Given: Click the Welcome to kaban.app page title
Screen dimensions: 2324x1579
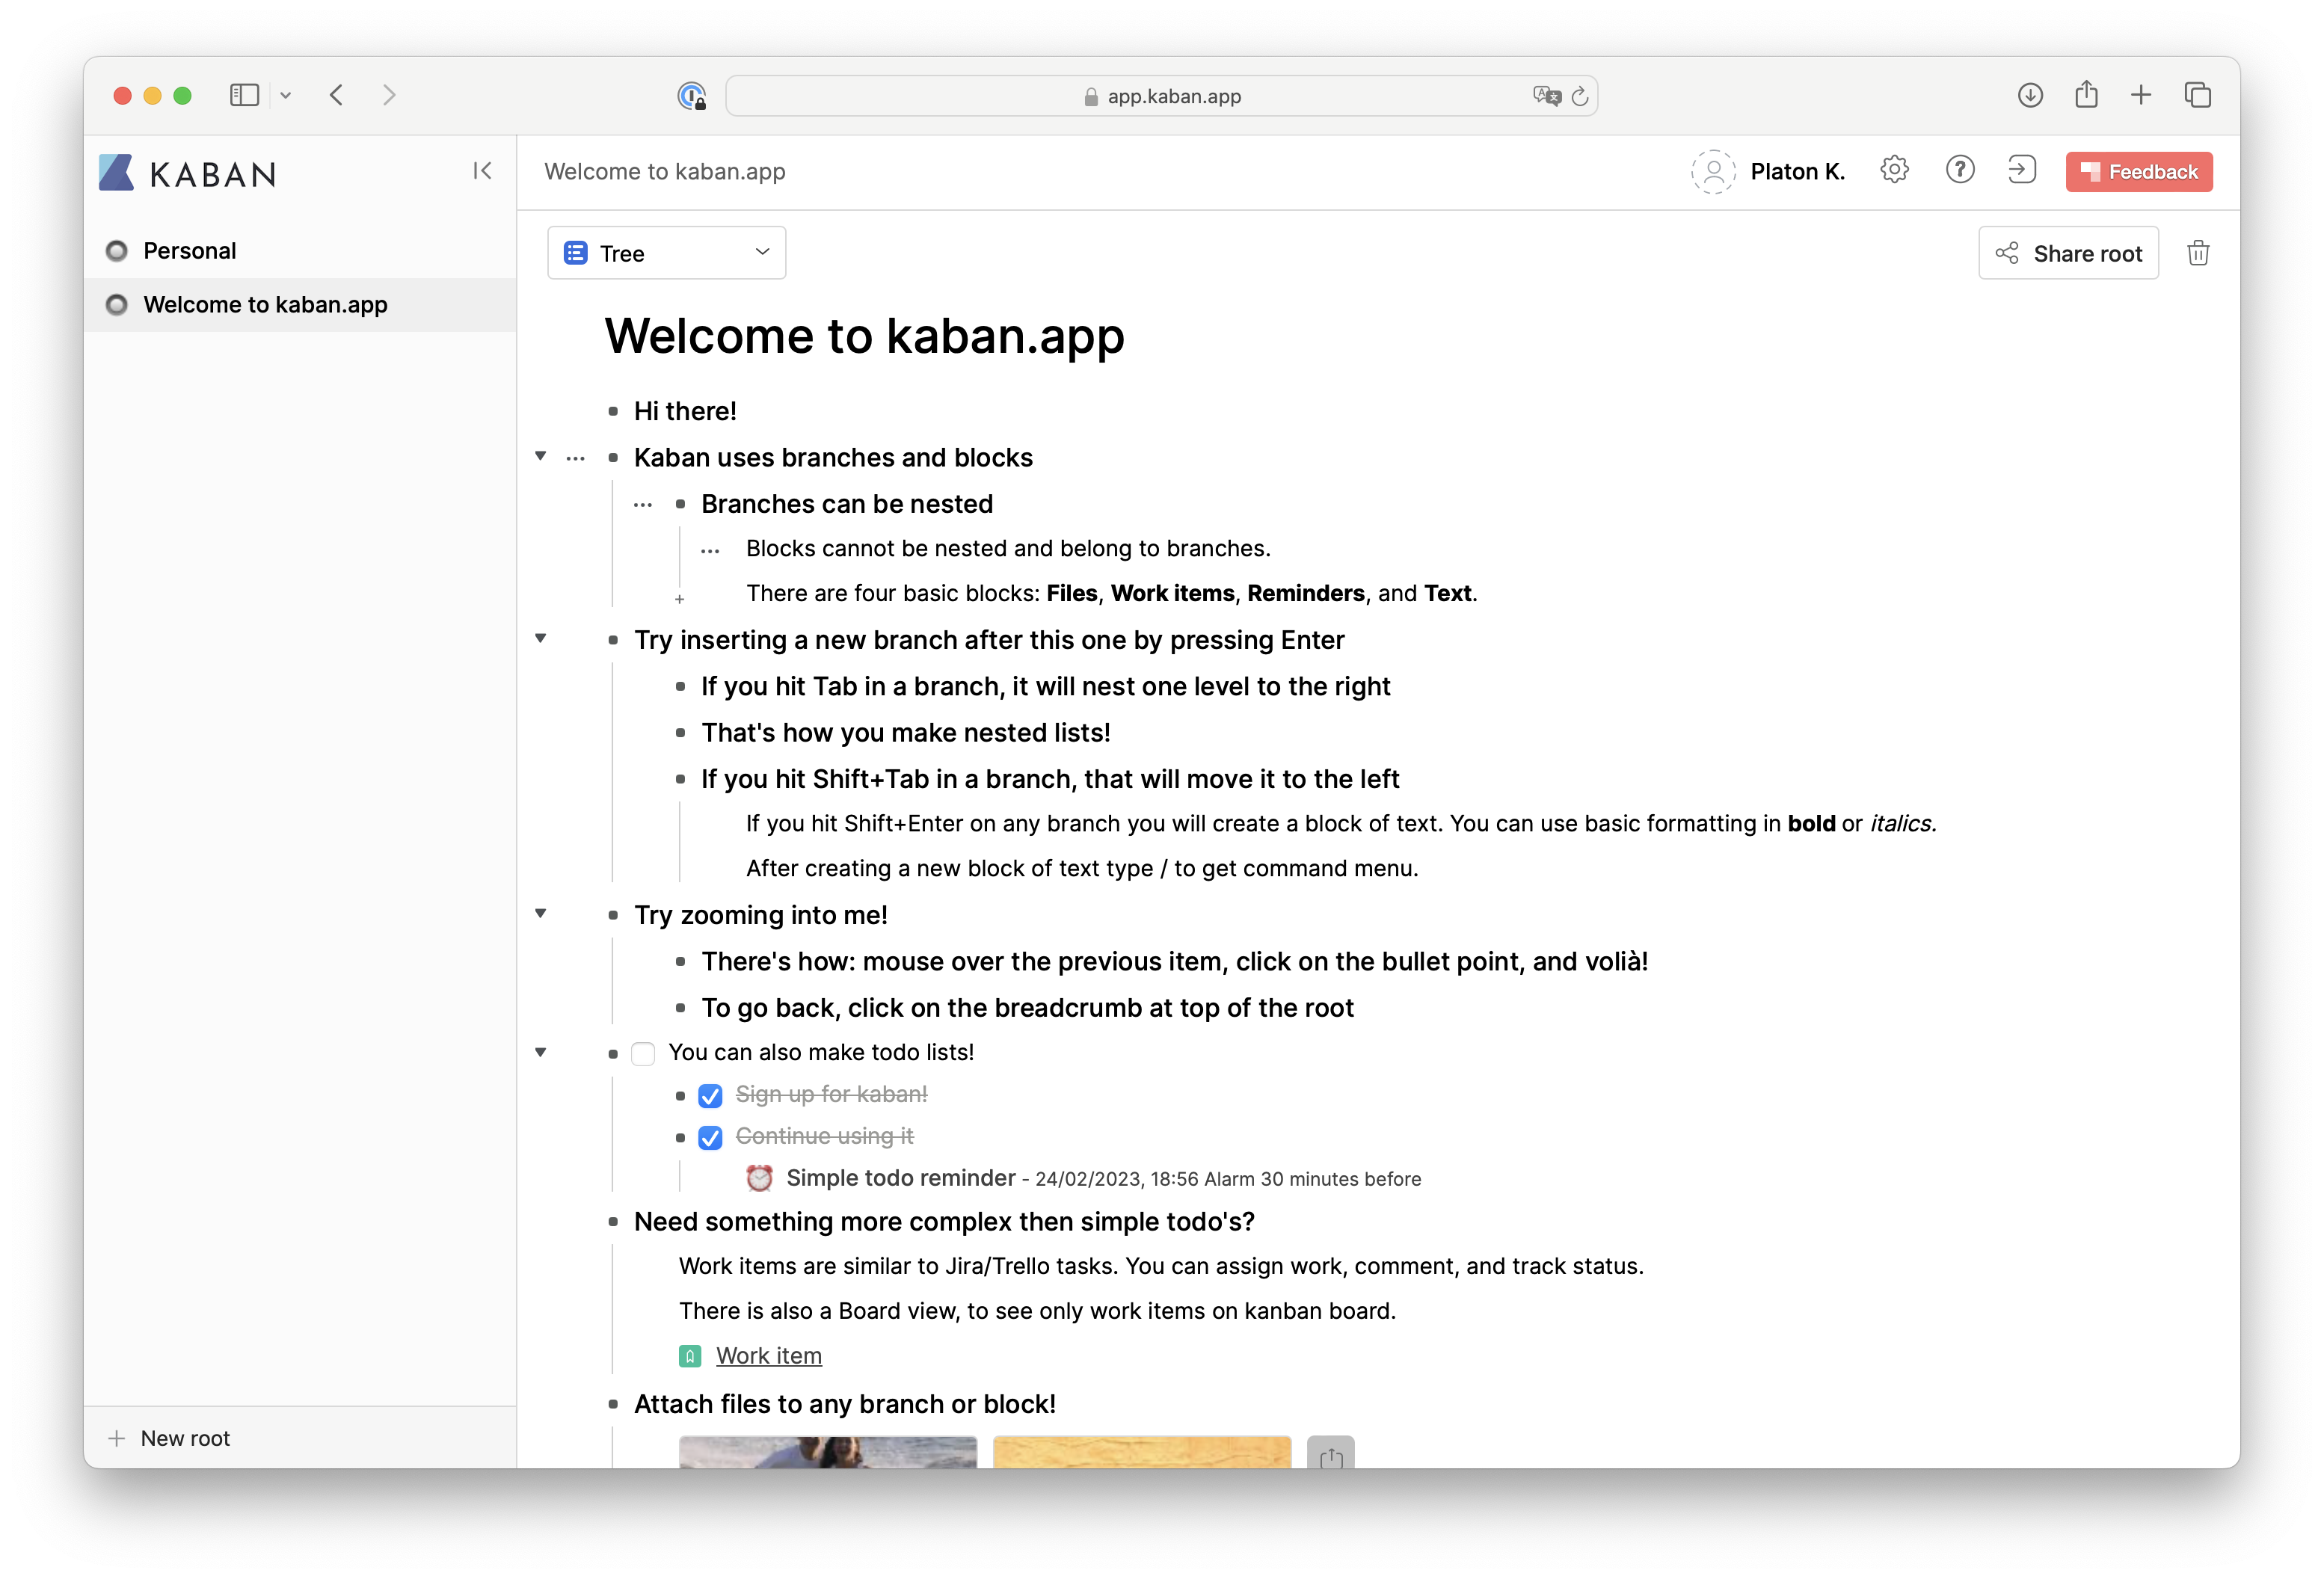Looking at the screenshot, I should 864,336.
